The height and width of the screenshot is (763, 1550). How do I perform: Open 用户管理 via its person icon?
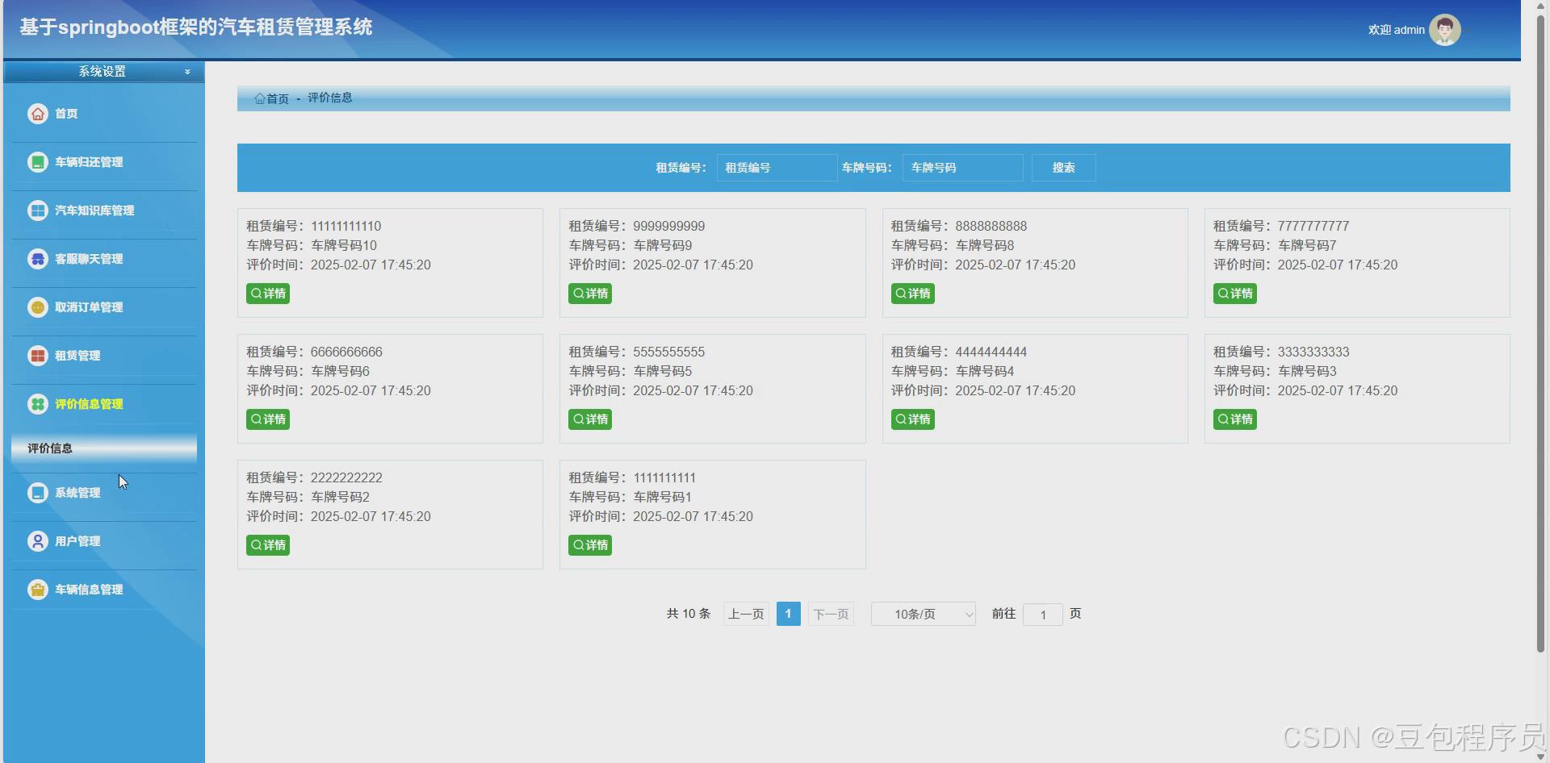point(37,541)
